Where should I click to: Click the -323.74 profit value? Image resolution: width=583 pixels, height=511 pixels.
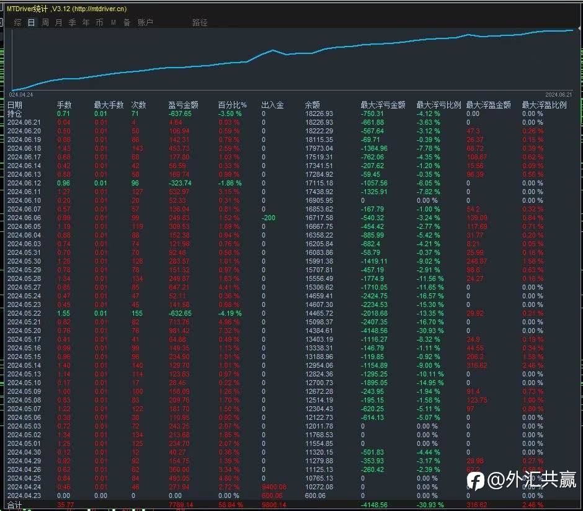pyautogui.click(x=180, y=183)
